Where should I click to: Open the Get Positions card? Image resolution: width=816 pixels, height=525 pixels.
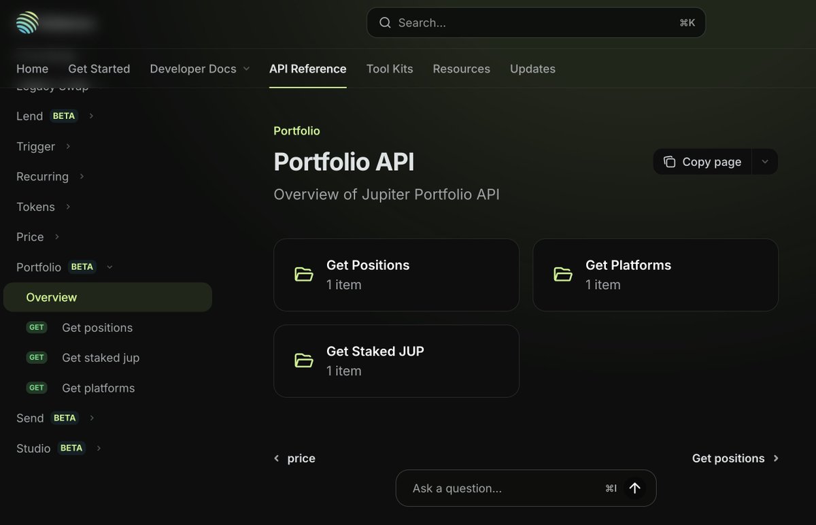396,275
